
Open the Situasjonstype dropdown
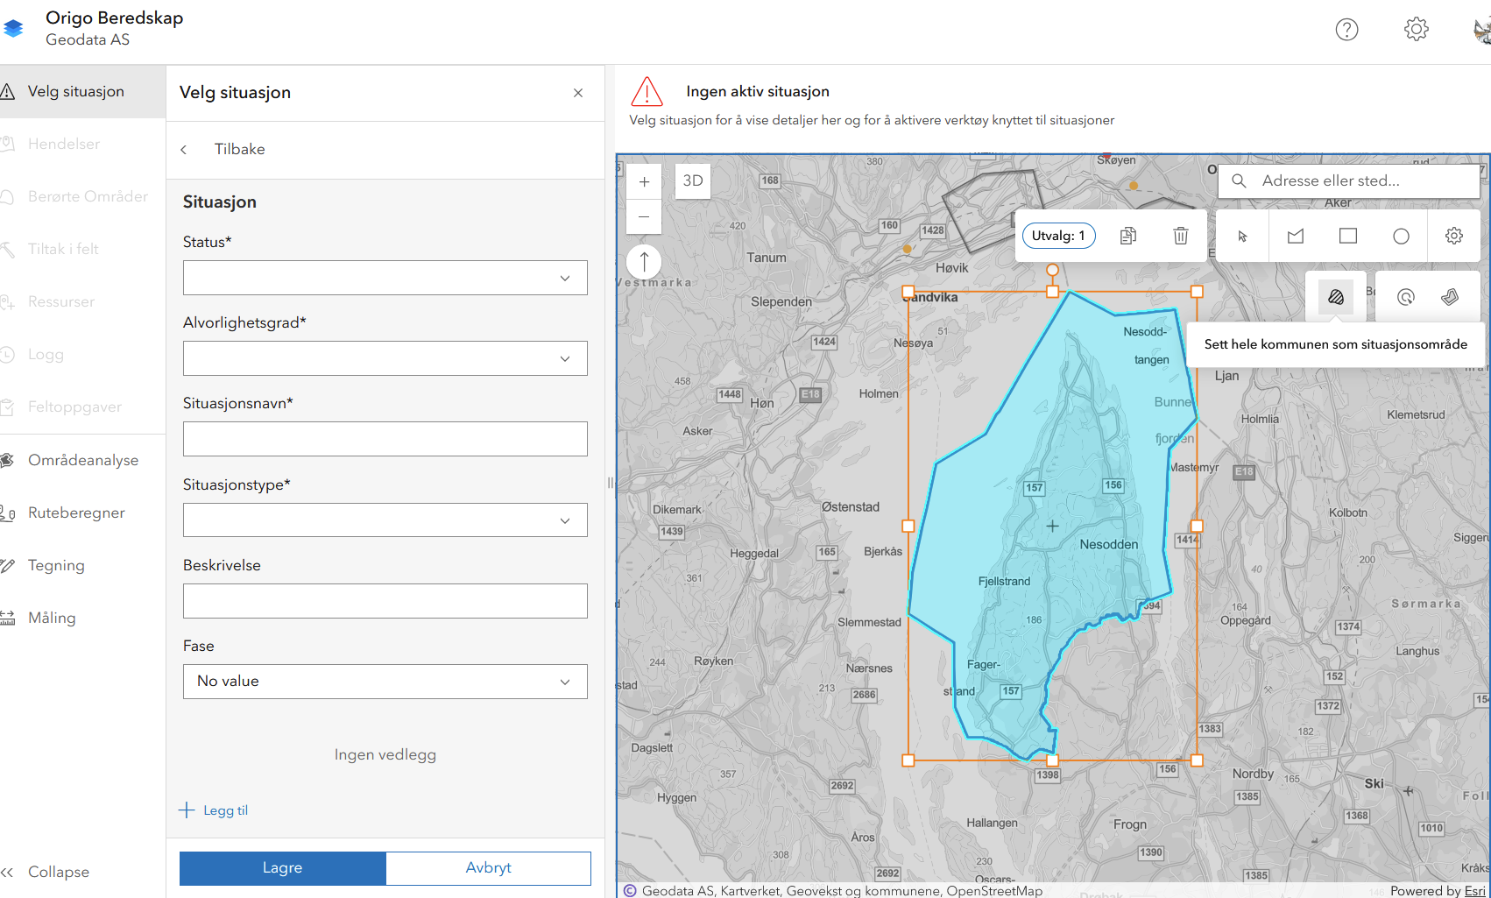(x=385, y=520)
